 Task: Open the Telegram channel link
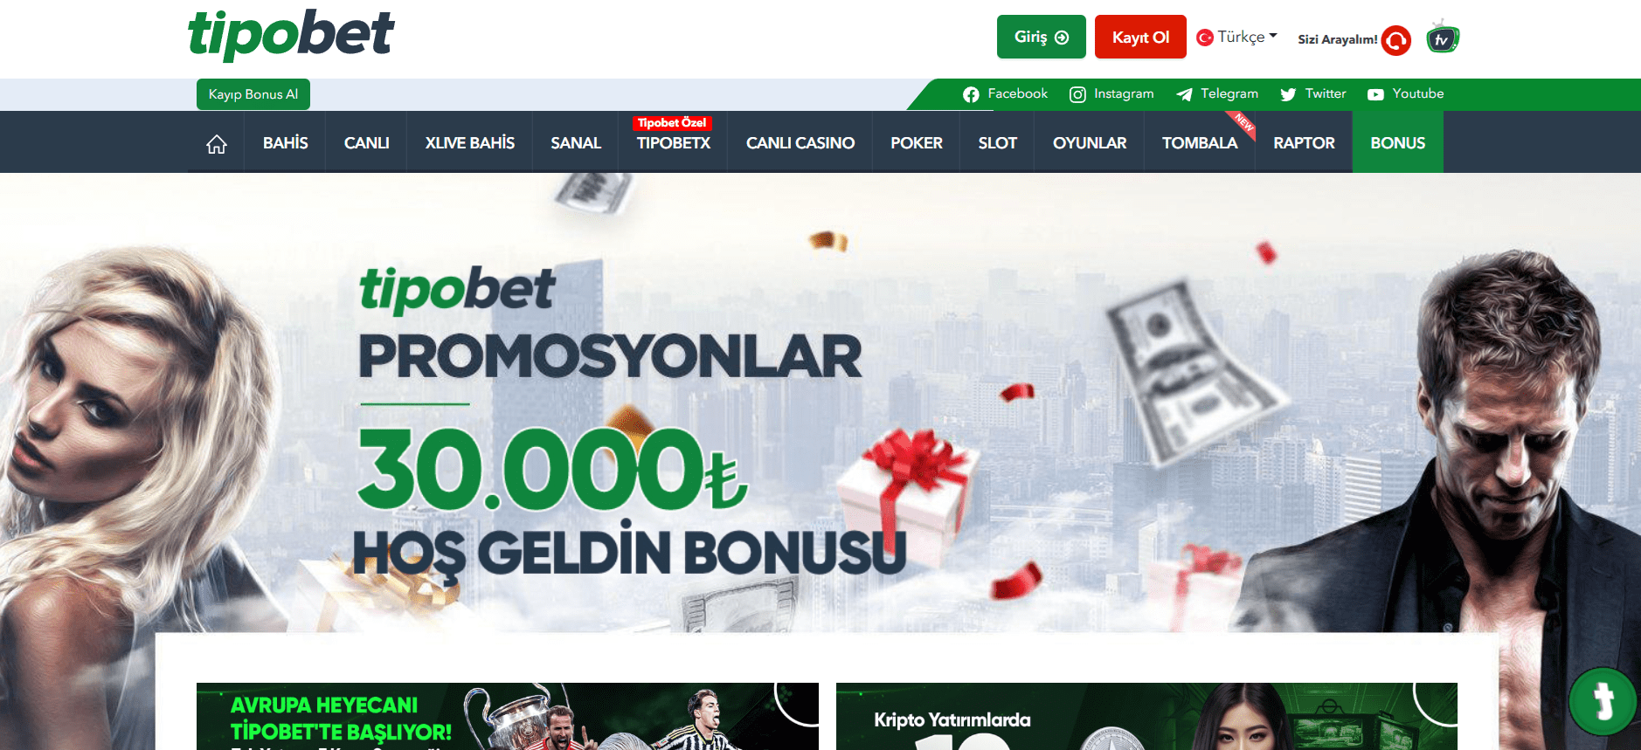1217,94
